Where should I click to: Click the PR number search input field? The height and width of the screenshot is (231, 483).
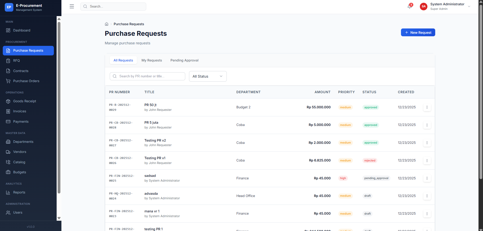[147, 76]
